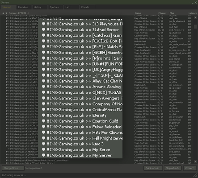Click the 'has no password;' filter text

tap(34, 168)
